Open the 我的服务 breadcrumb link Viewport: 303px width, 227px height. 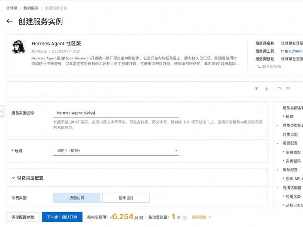(31, 8)
